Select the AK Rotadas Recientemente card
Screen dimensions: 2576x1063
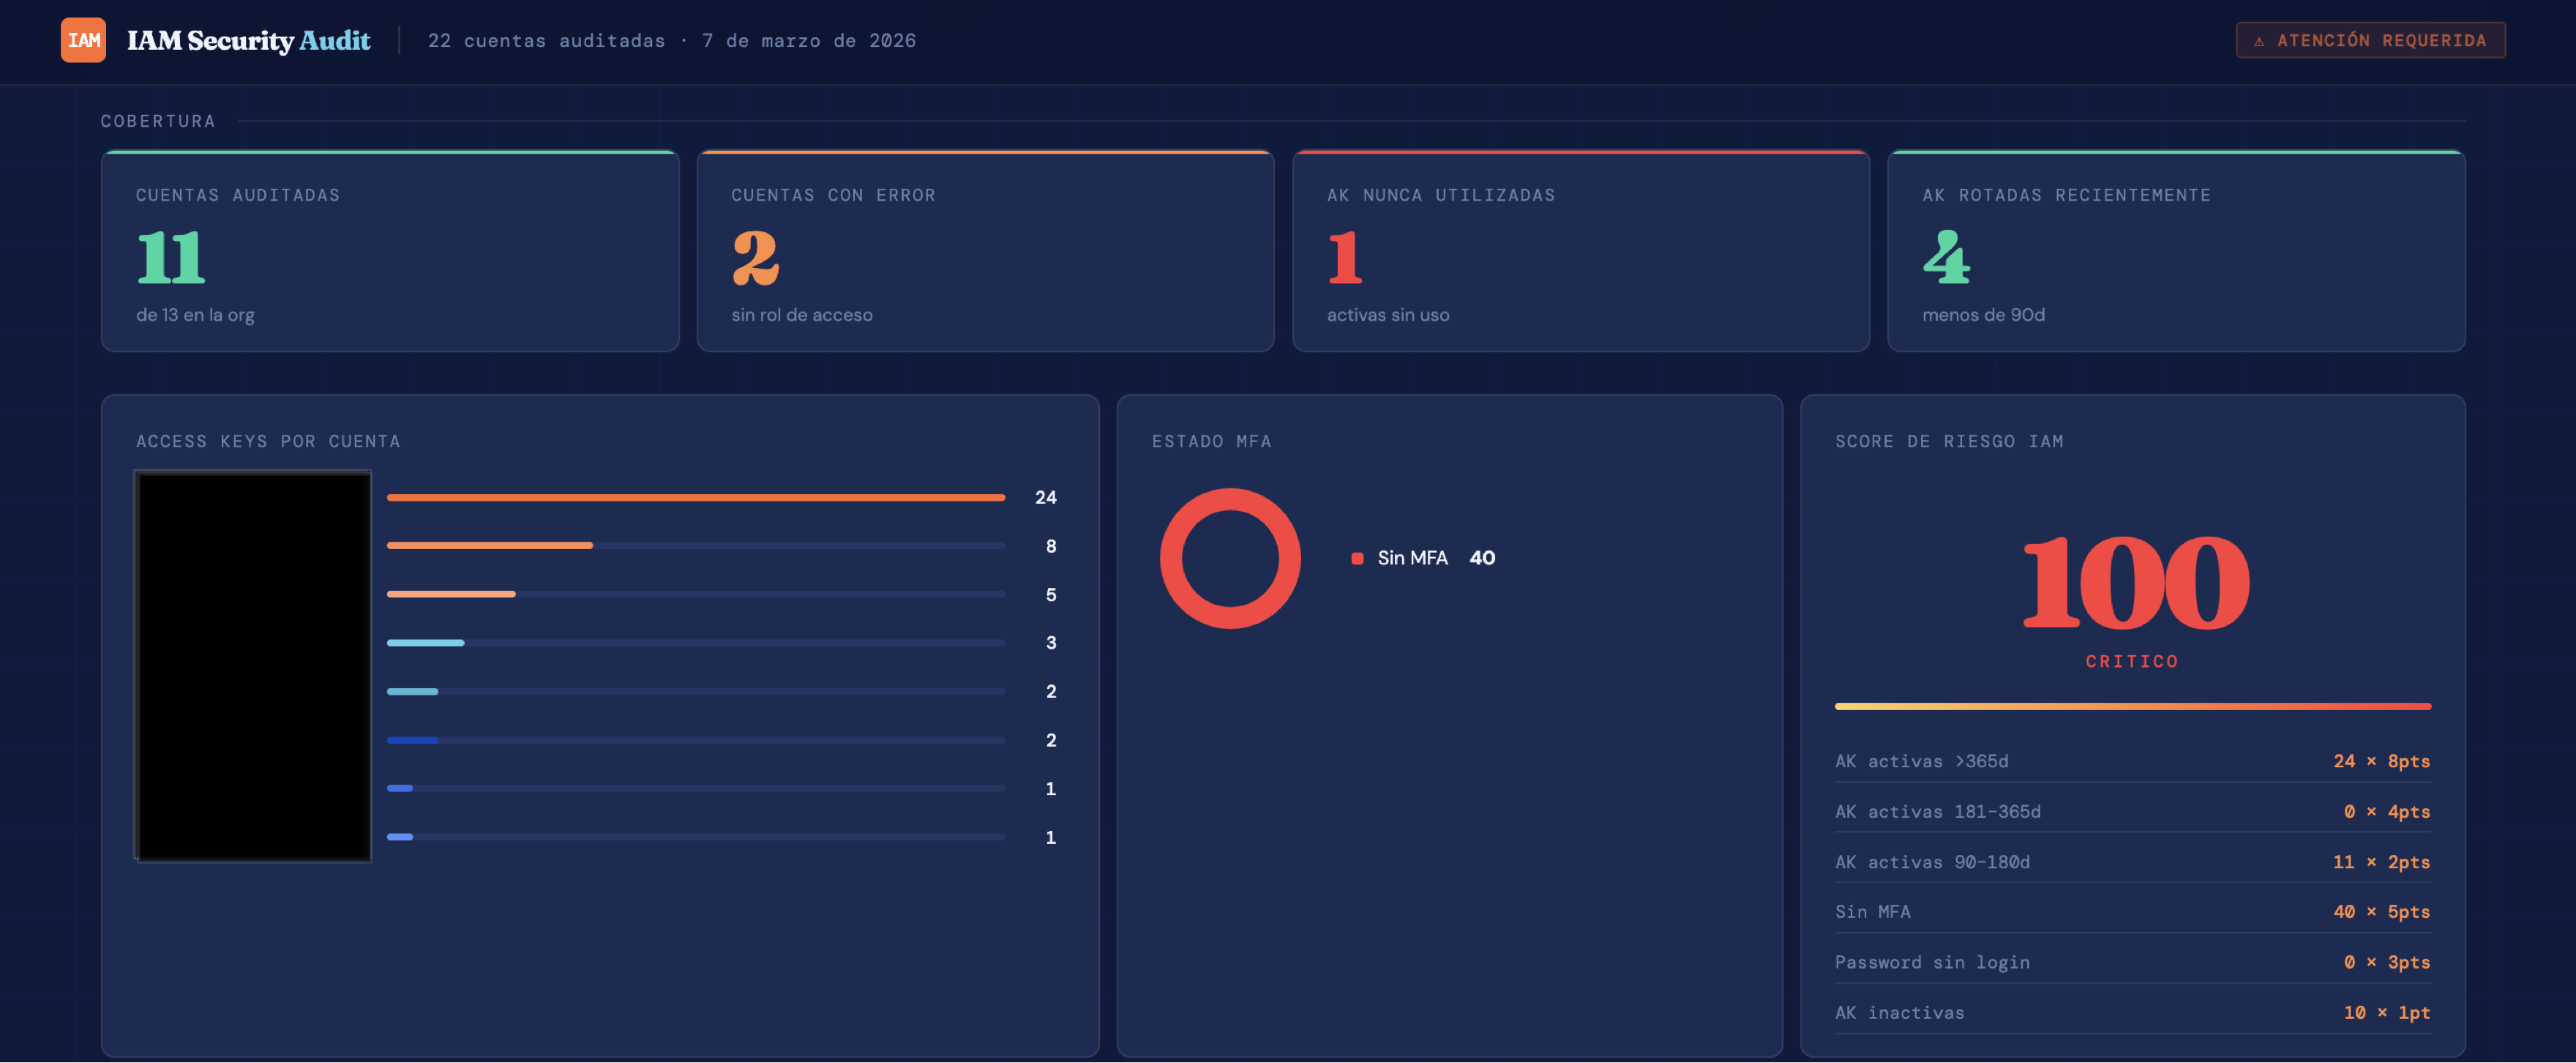(2175, 251)
